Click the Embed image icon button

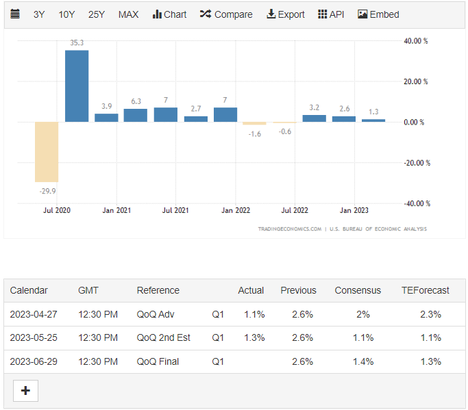[x=378, y=14]
